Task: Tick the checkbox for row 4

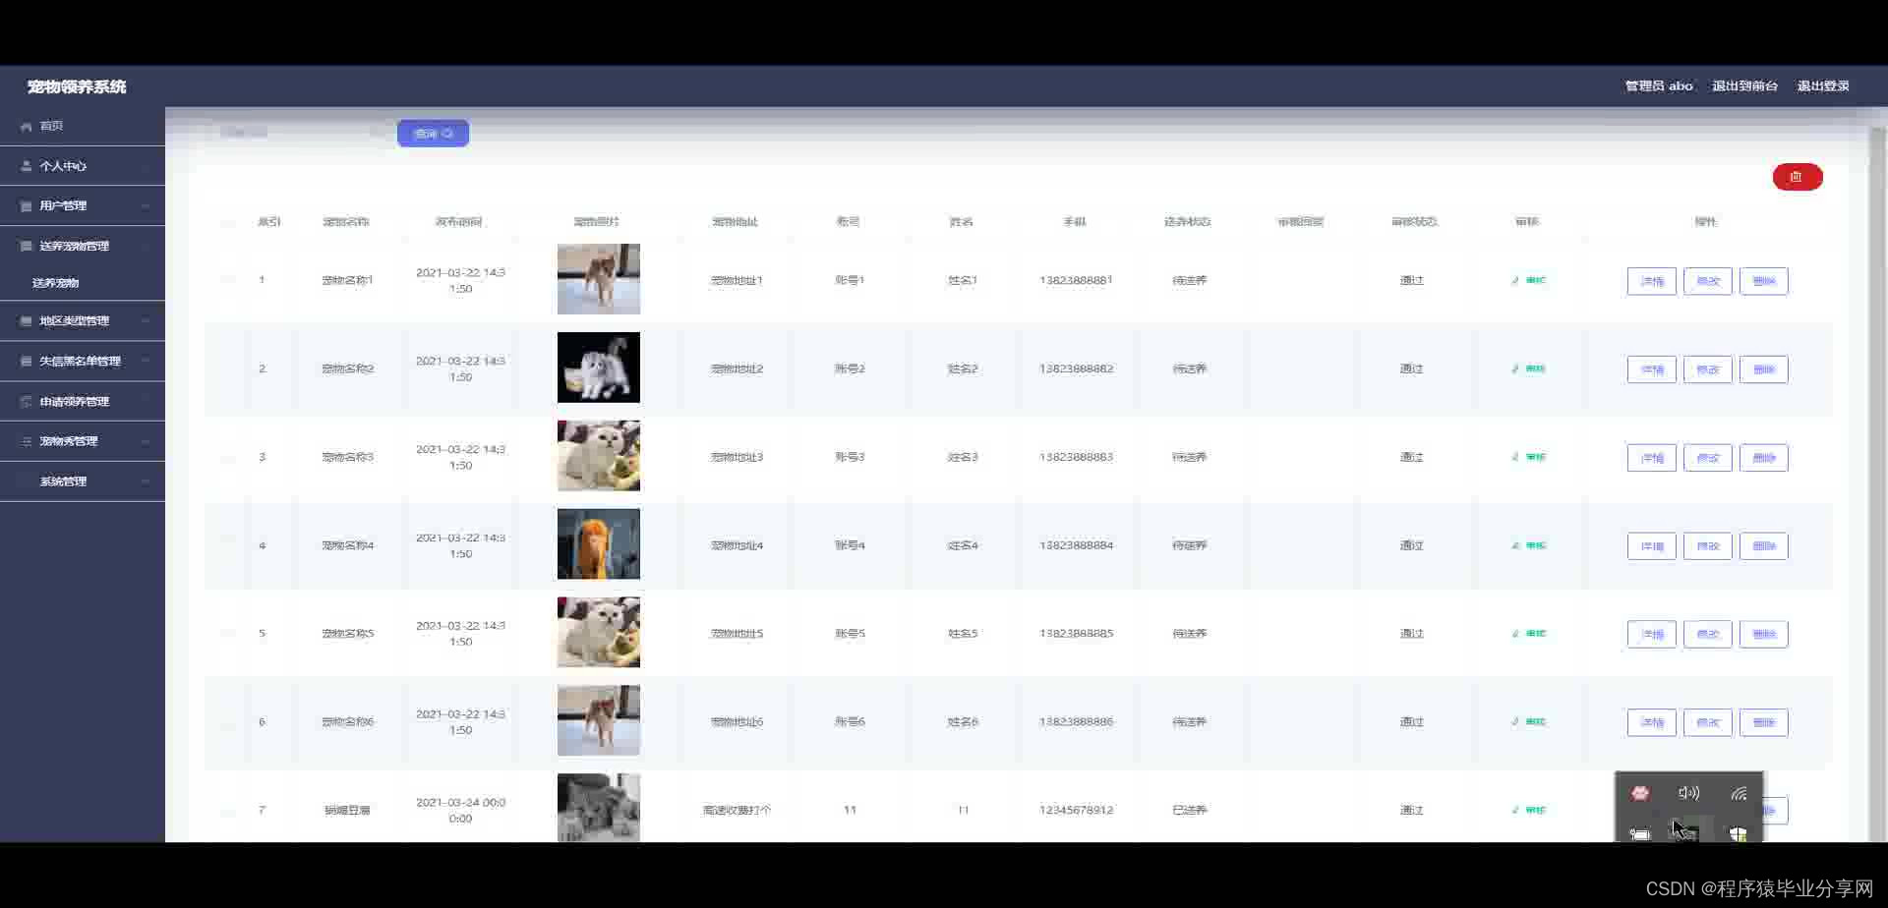Action: [x=228, y=545]
